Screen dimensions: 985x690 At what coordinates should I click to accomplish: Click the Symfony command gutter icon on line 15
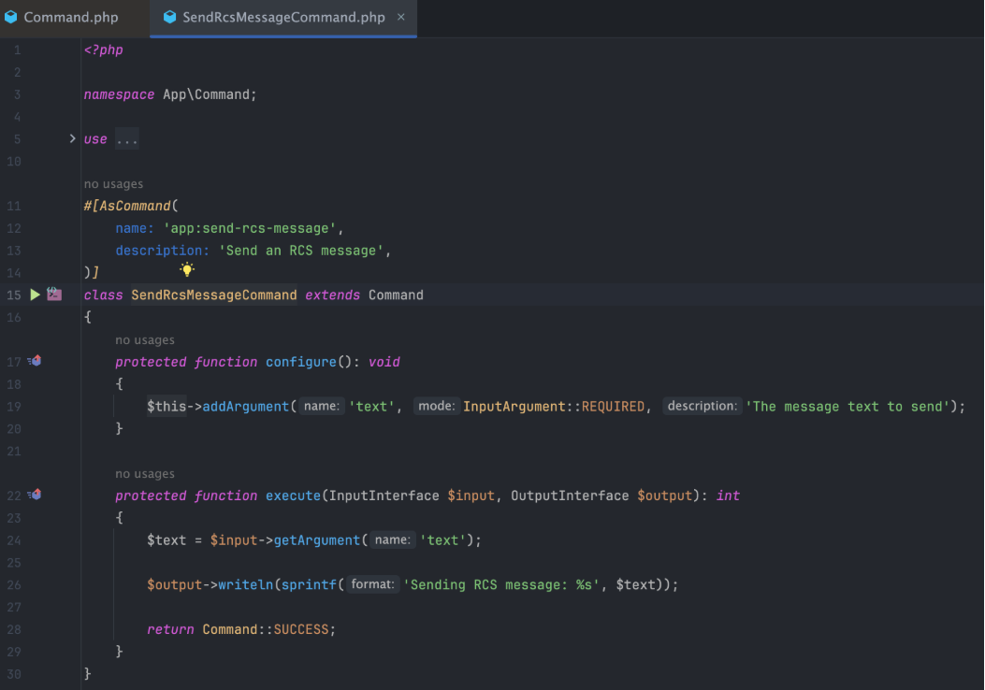[x=54, y=294]
